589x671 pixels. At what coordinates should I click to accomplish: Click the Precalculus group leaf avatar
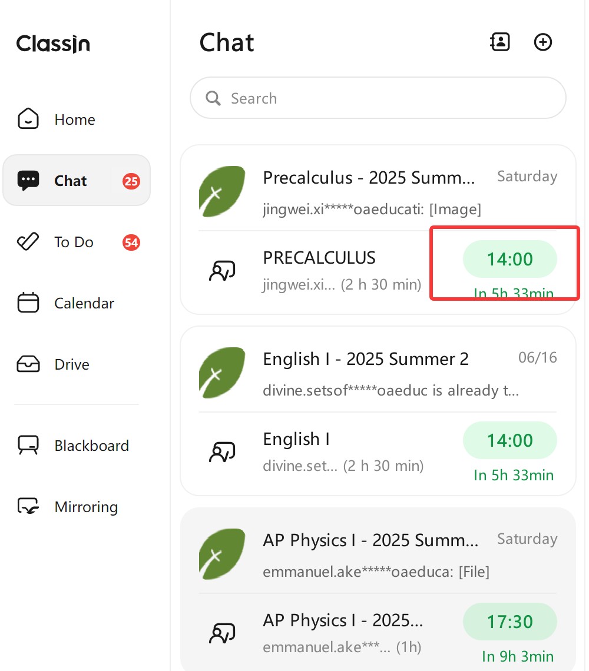(222, 192)
